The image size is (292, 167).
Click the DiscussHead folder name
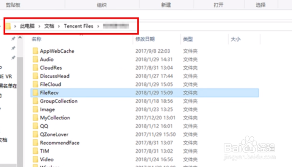click(55, 76)
